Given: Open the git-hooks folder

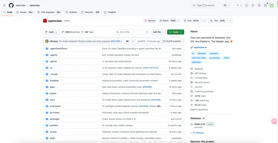Looking at the screenshot, I should pos(54,113).
